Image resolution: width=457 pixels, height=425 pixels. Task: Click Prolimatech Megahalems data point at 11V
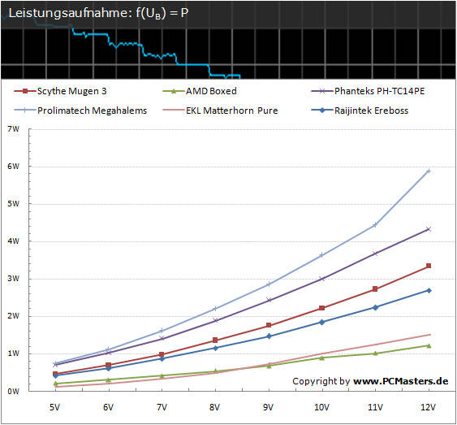[375, 225]
